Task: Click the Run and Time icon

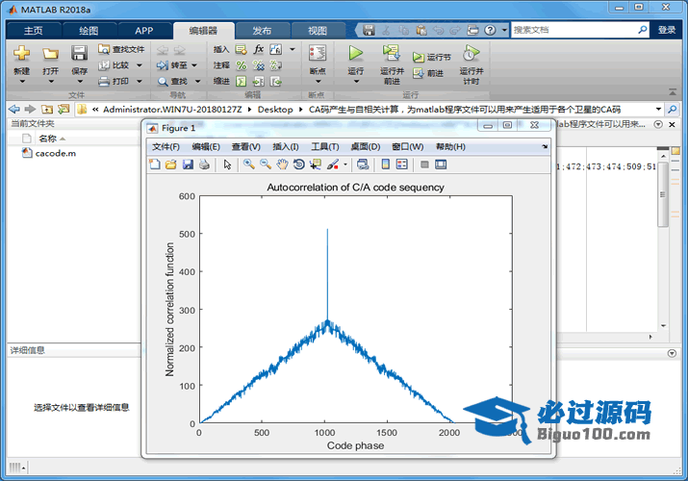Action: (471, 54)
